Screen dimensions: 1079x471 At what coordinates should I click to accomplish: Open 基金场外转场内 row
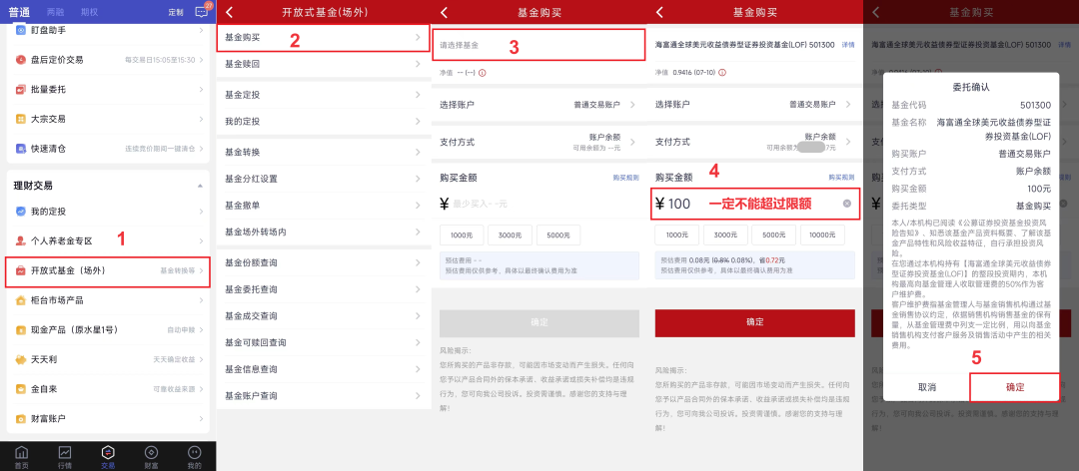[x=324, y=232]
